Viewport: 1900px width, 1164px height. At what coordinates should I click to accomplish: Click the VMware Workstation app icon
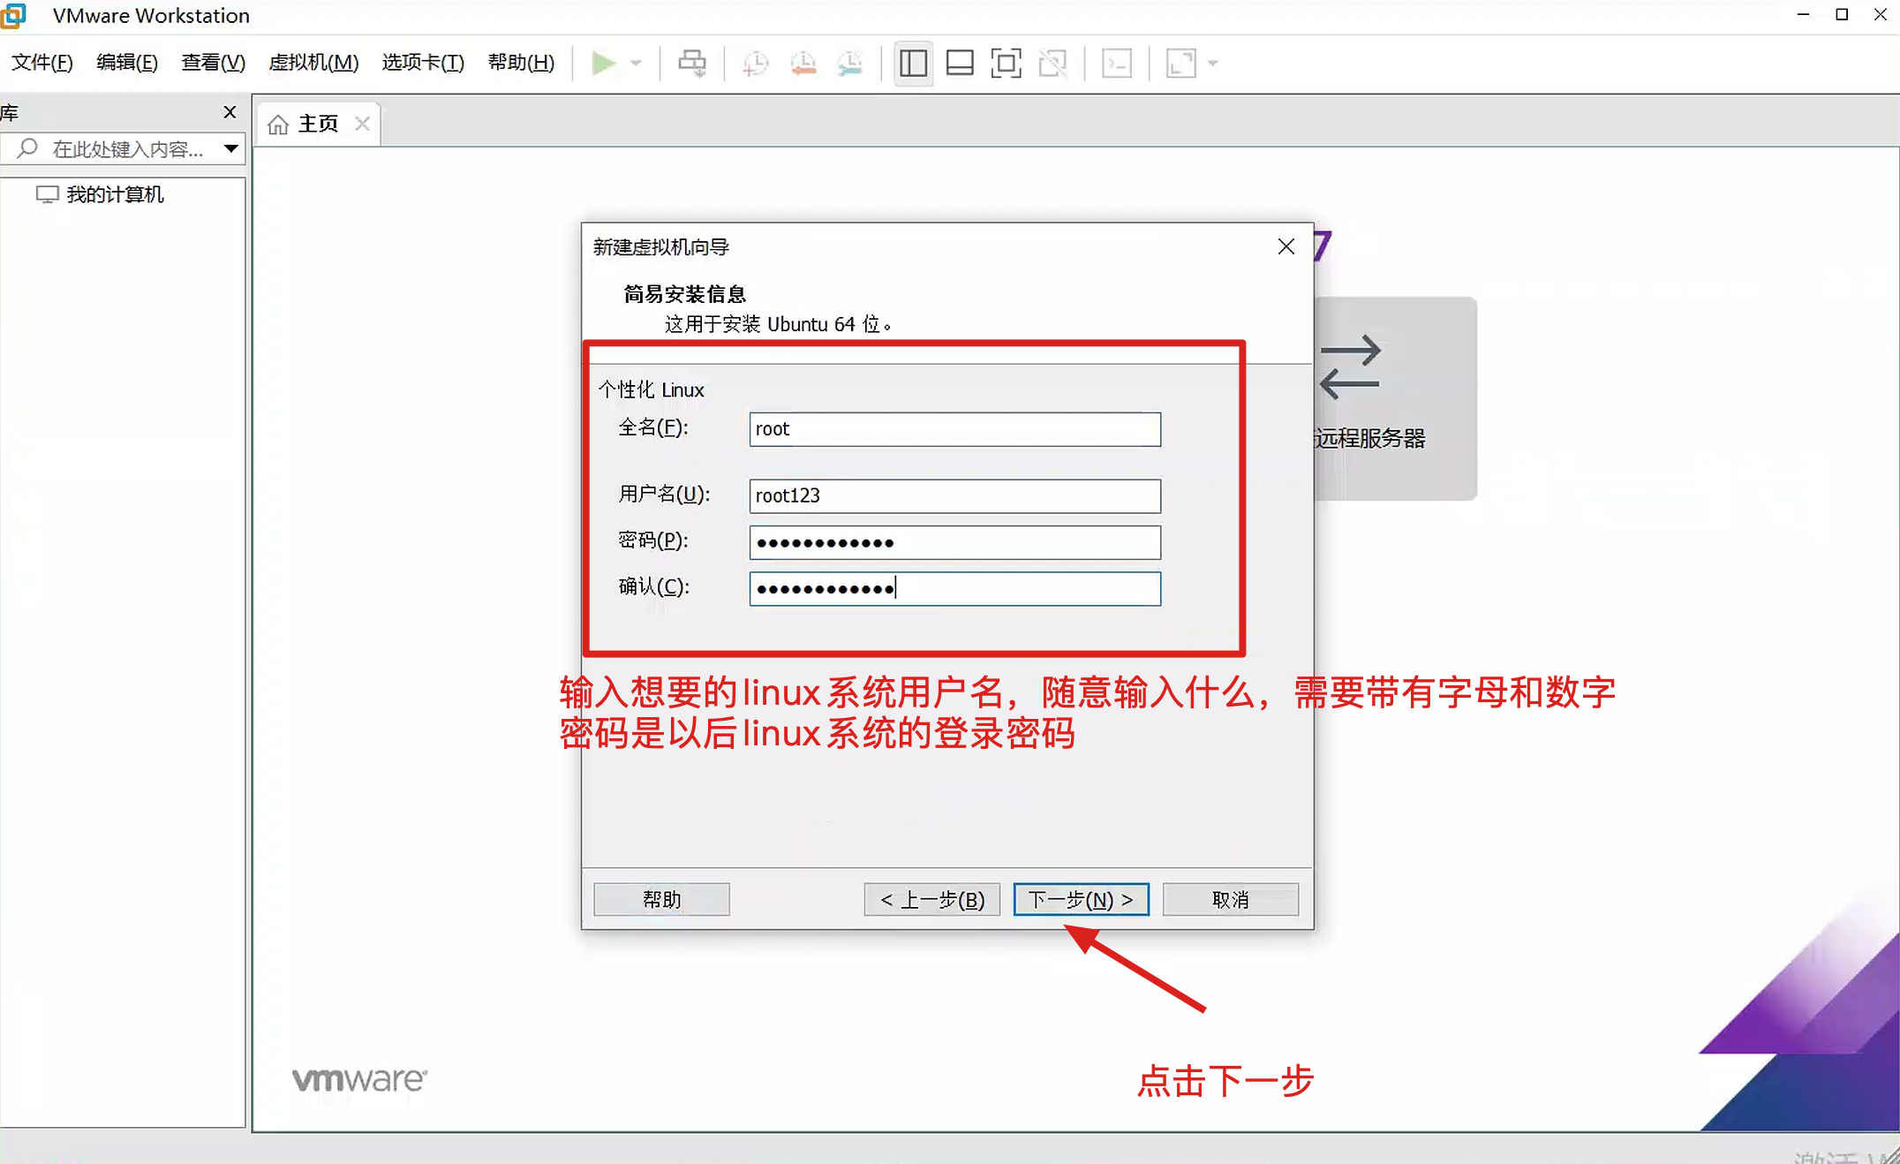pyautogui.click(x=13, y=15)
